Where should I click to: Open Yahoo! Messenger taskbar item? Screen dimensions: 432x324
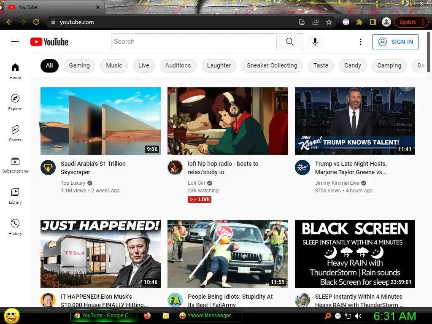pyautogui.click(x=209, y=316)
